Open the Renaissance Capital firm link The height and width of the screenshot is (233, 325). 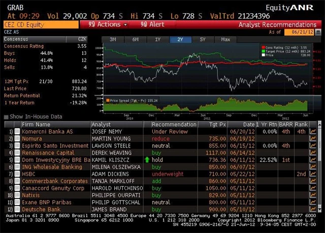coord(48,153)
